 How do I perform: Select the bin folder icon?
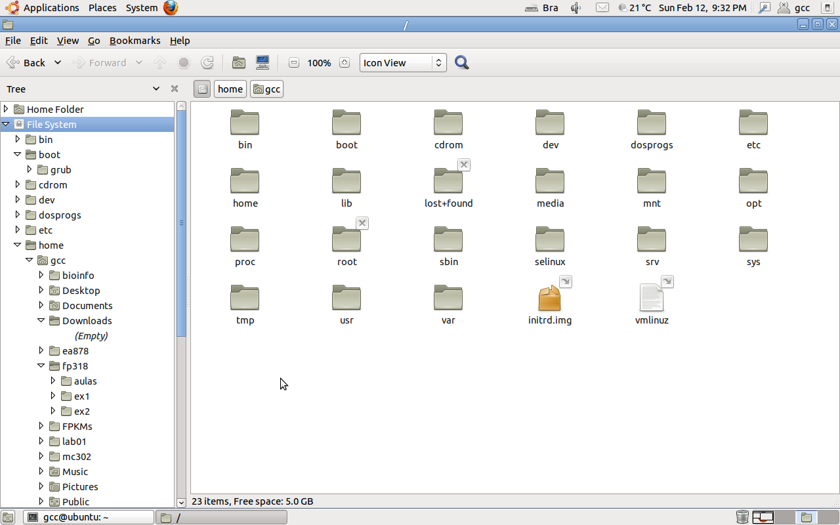245,123
